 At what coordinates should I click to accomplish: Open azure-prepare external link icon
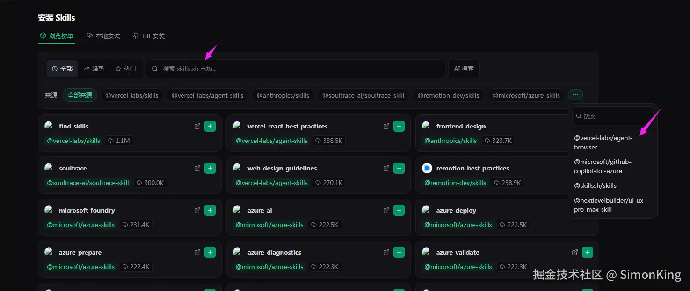pyautogui.click(x=197, y=252)
